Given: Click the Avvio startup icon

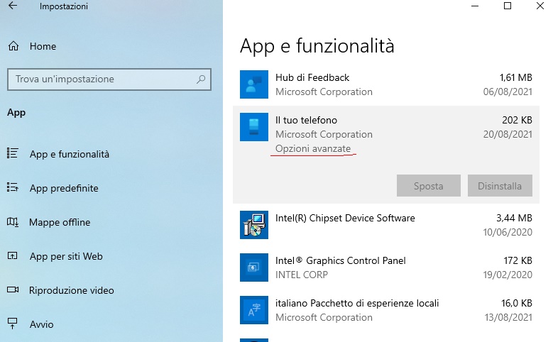Looking at the screenshot, I should (x=13, y=324).
